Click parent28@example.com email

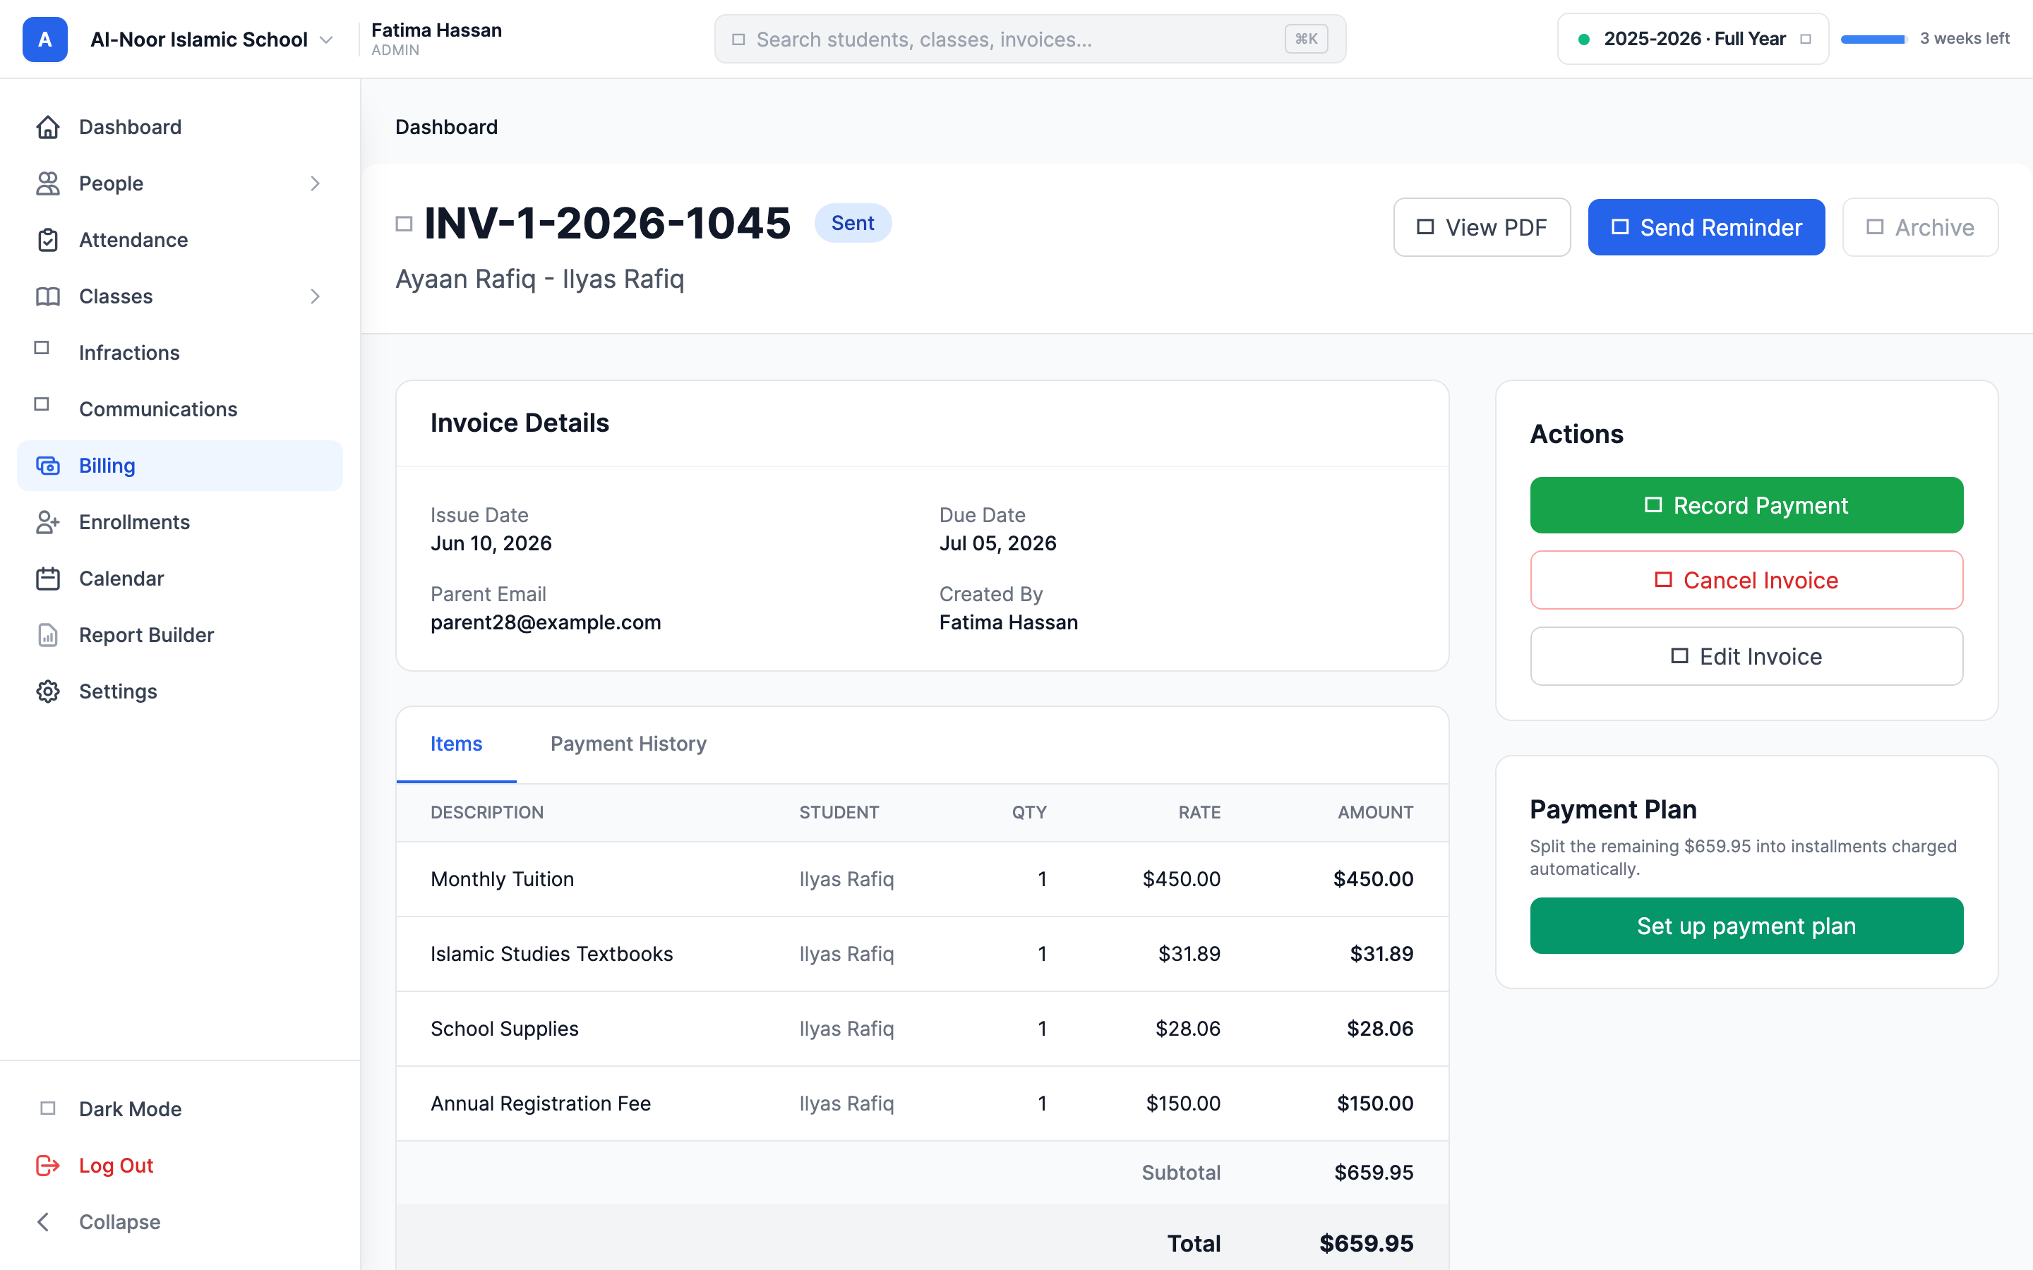[x=545, y=622]
